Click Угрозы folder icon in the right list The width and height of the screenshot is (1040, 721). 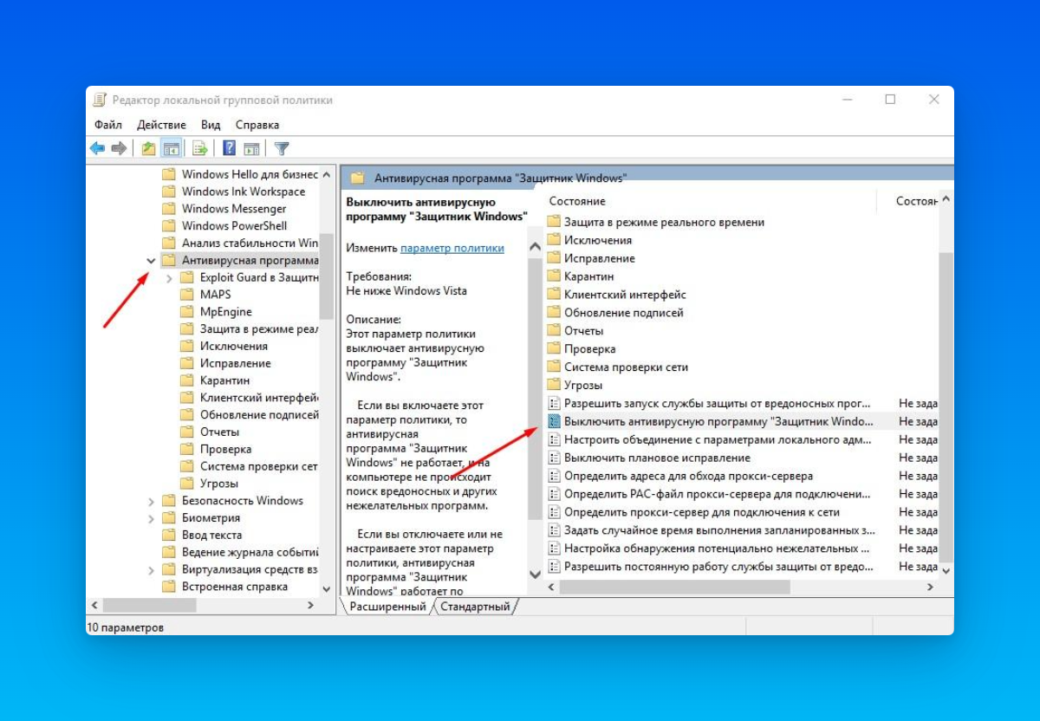click(554, 386)
